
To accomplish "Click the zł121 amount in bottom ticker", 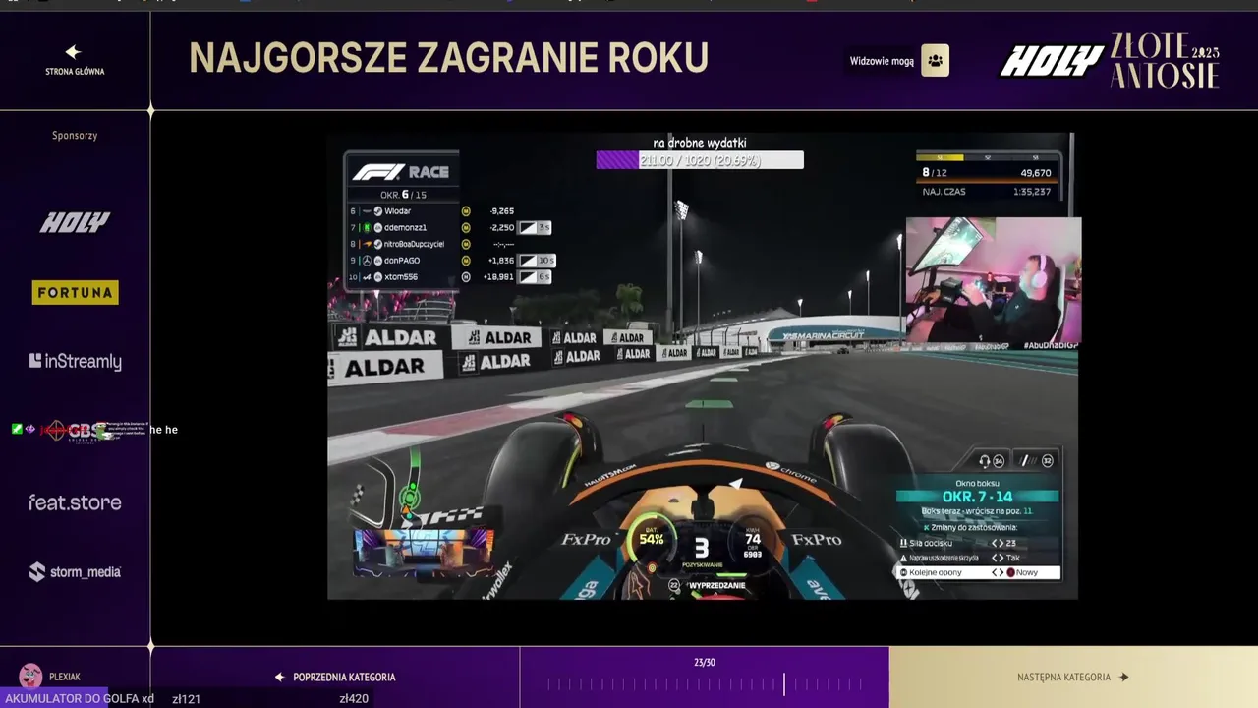I will tap(186, 699).
